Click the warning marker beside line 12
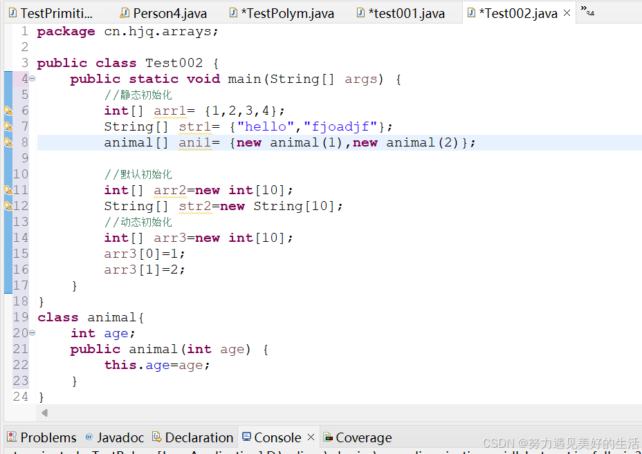The width and height of the screenshot is (642, 454). pos(8,206)
